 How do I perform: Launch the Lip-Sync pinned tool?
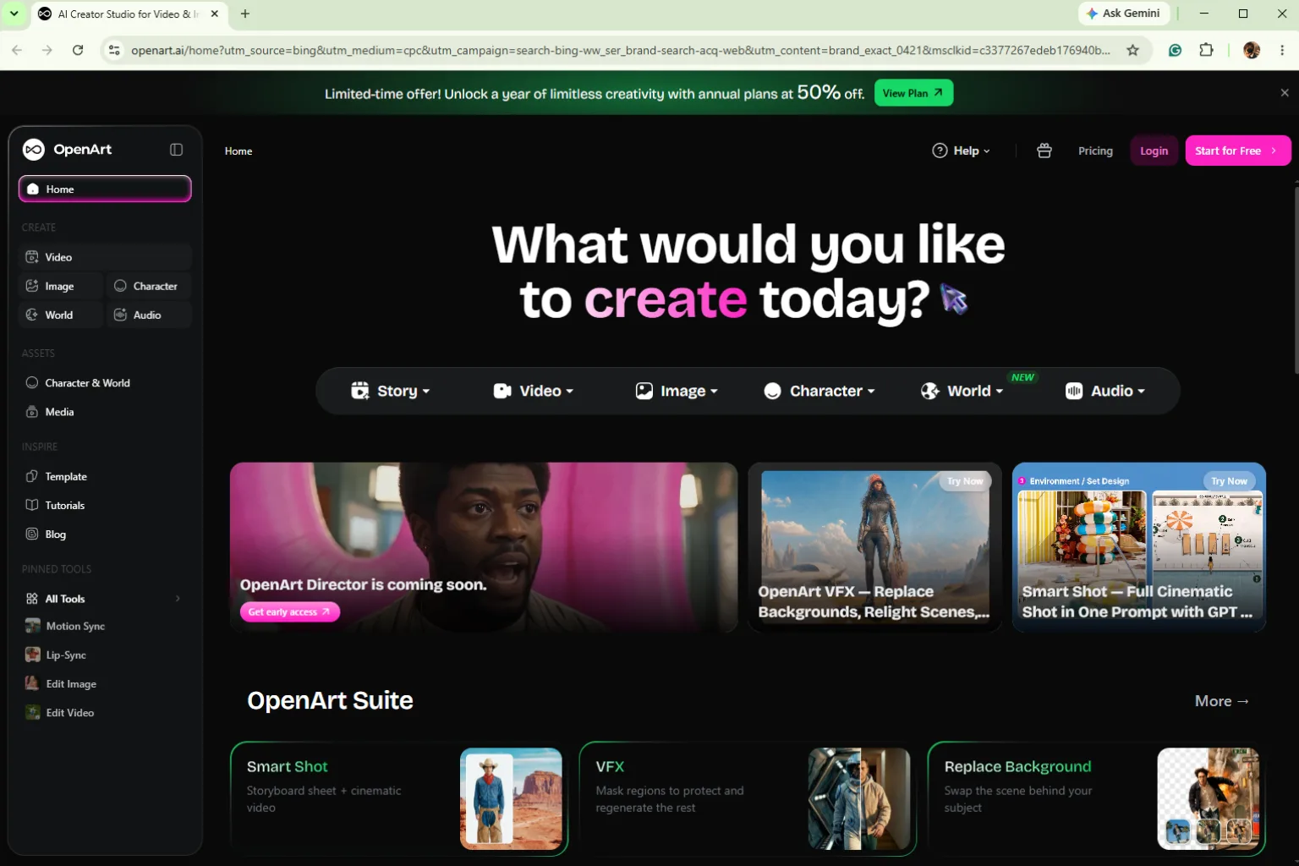coord(105,655)
